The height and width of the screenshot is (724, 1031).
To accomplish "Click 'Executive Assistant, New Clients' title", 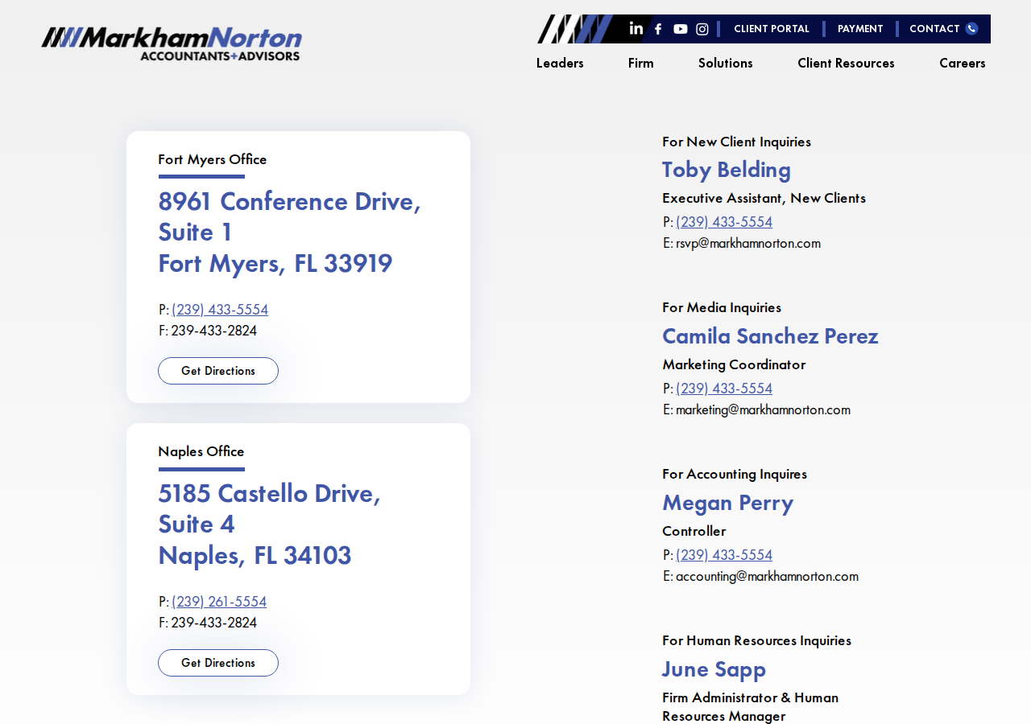I will click(764, 198).
